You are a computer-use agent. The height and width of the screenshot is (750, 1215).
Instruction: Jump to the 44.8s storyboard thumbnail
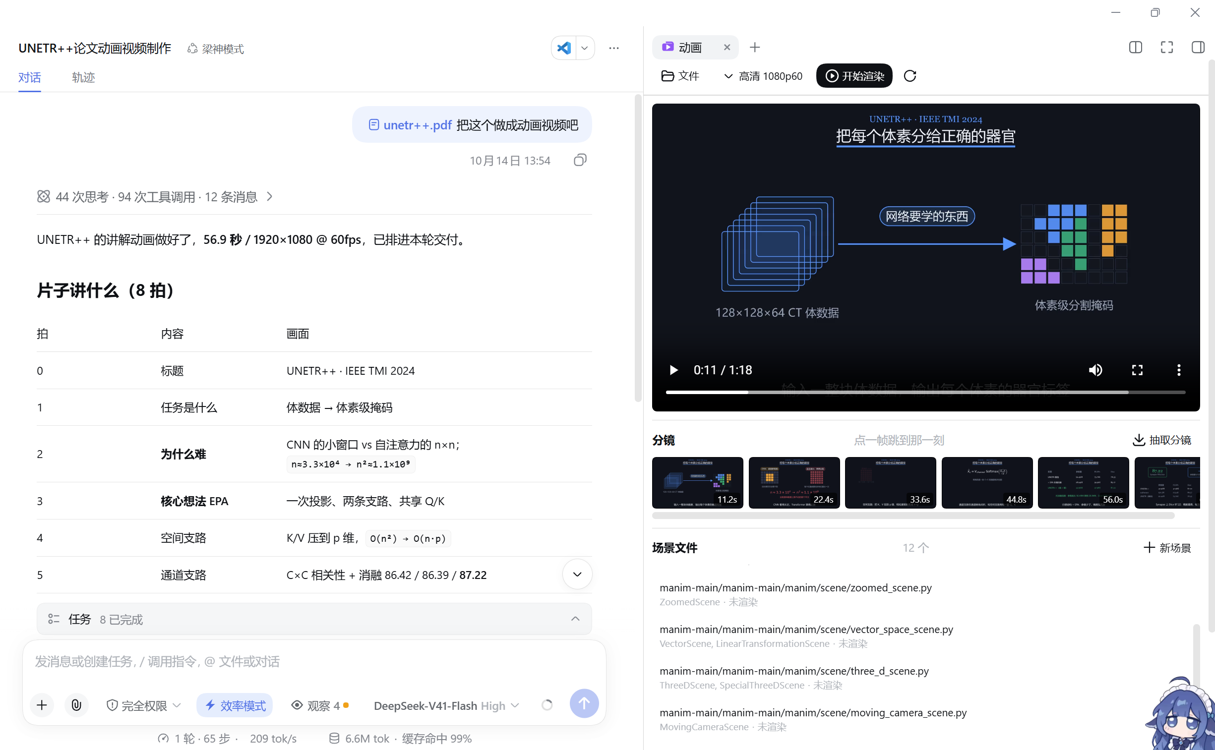tap(987, 483)
